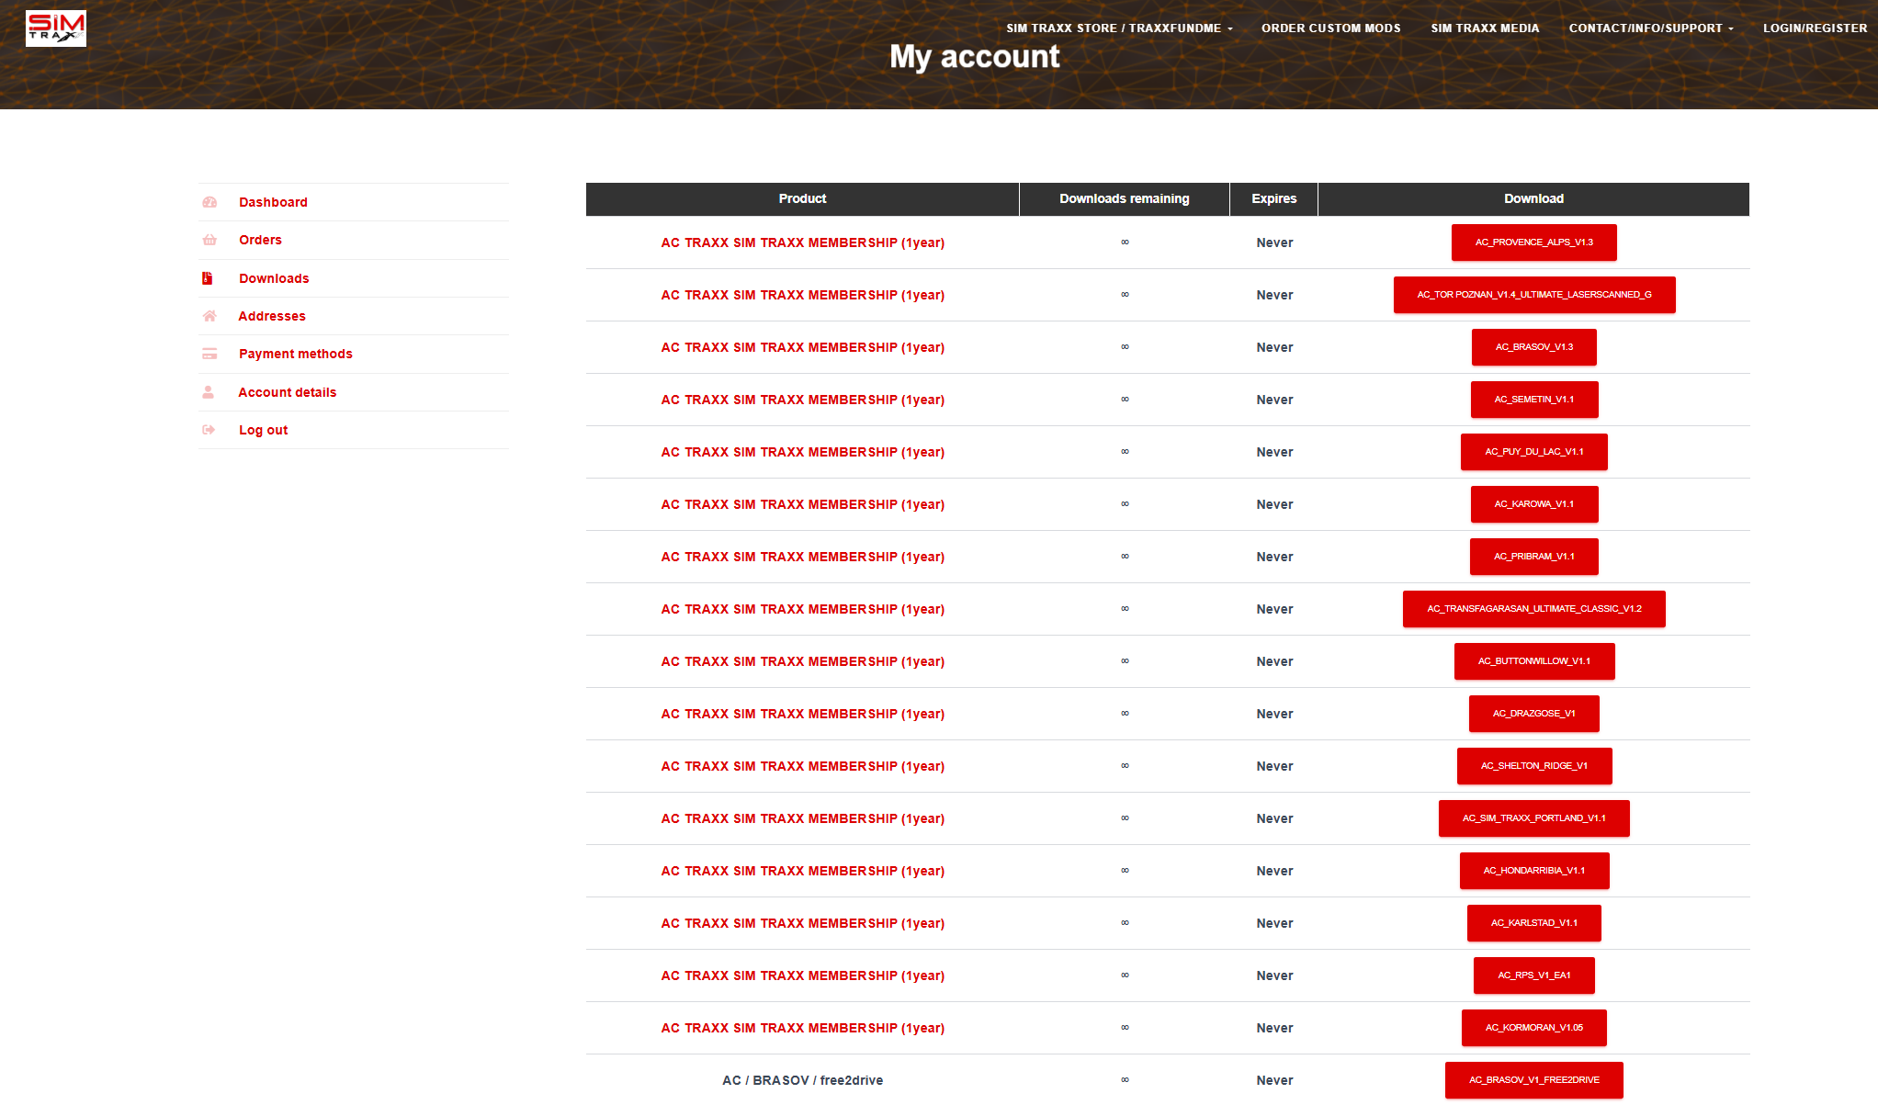Open membership product link in Karlstad row

(x=803, y=923)
